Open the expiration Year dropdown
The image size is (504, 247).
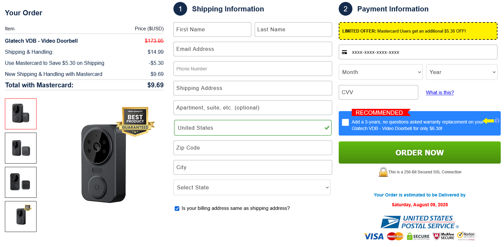click(x=462, y=72)
